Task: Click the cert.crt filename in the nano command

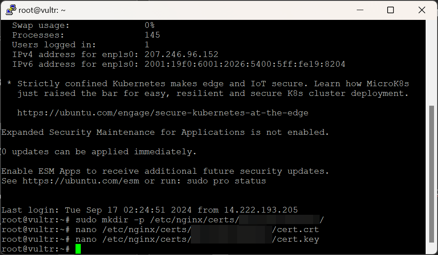Action: (295, 230)
